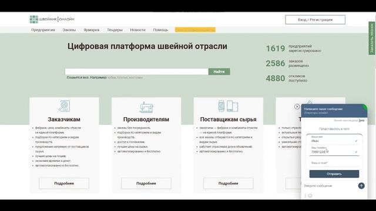376x211 pixels.
Task: Click the chat widget header bar
Action: pos(334,111)
